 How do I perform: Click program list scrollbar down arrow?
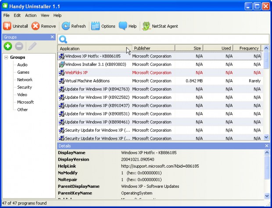tap(266, 137)
